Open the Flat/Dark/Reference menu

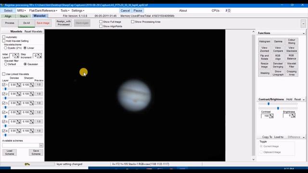[43, 11]
